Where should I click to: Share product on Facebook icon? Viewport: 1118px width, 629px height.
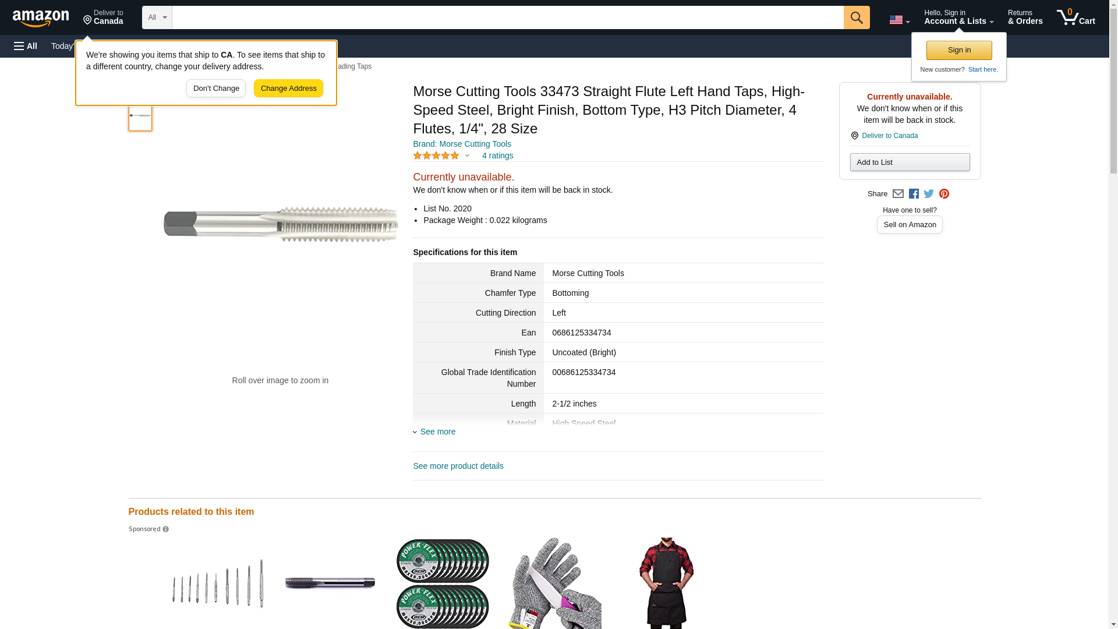[x=914, y=194]
